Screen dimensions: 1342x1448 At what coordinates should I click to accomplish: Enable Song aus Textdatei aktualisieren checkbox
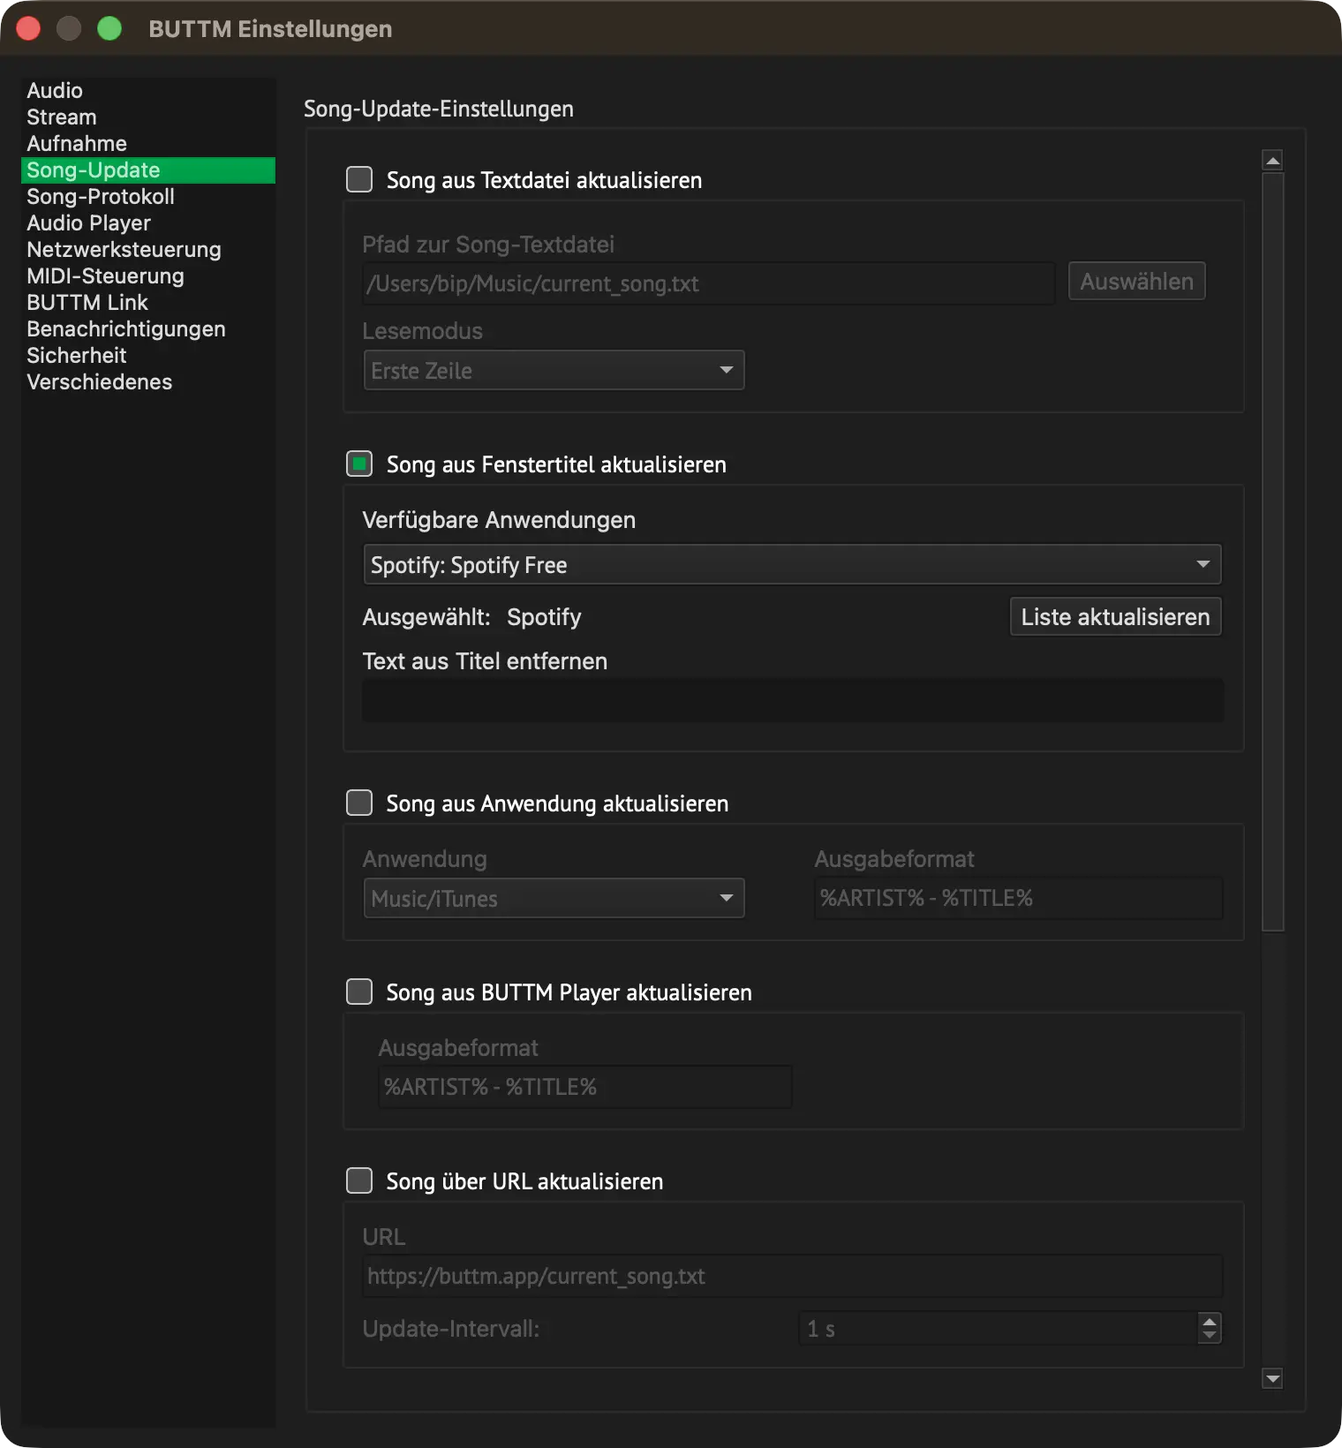[359, 179]
